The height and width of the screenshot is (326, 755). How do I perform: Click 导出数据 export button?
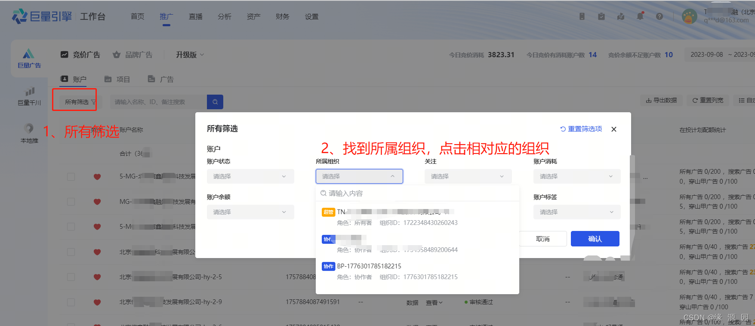pos(661,100)
